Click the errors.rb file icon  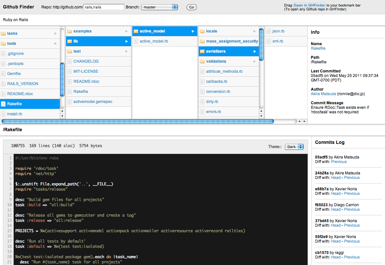(202, 112)
